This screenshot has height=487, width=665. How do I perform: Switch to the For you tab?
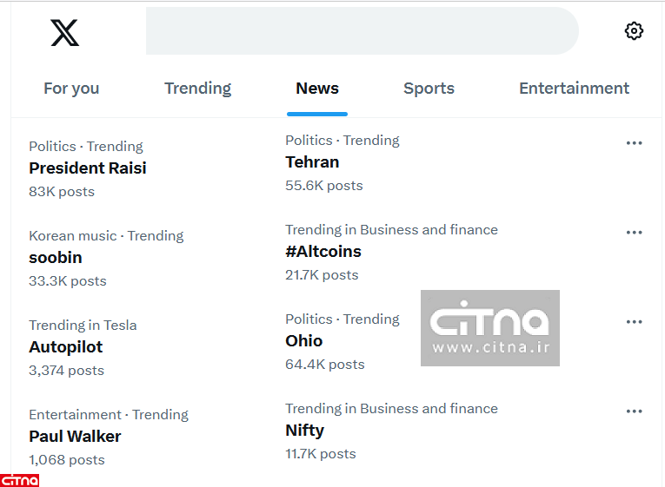[x=71, y=89]
